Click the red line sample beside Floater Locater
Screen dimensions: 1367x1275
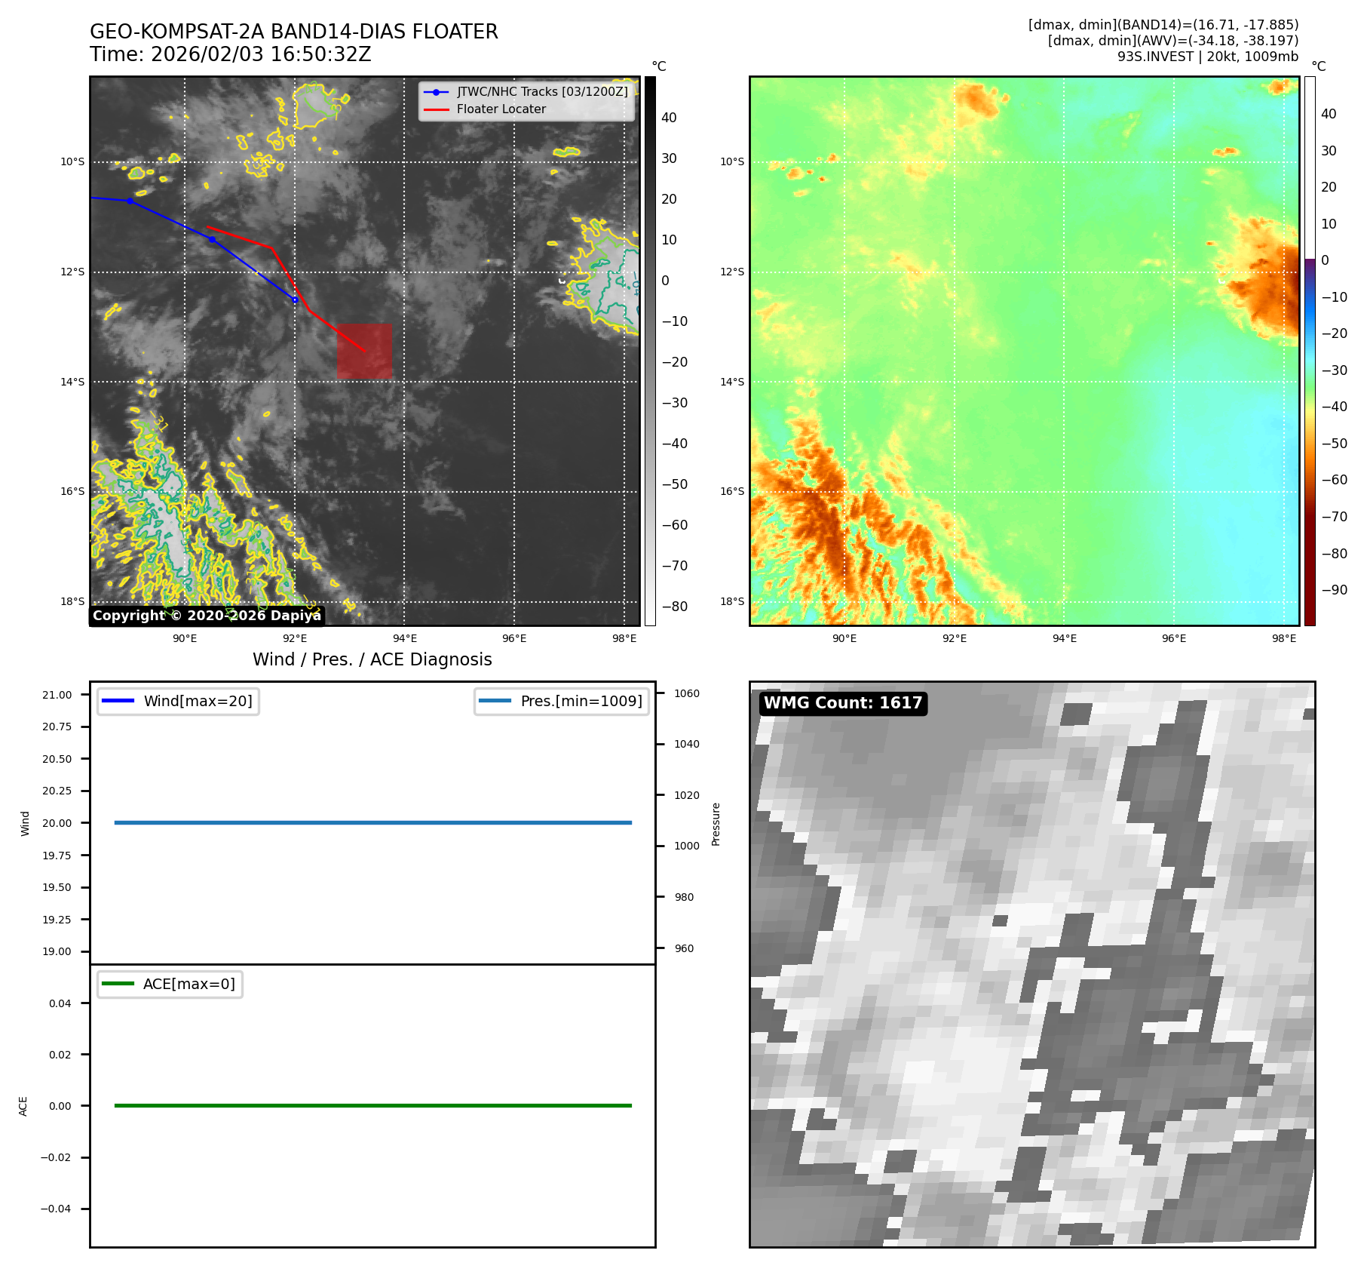click(436, 109)
